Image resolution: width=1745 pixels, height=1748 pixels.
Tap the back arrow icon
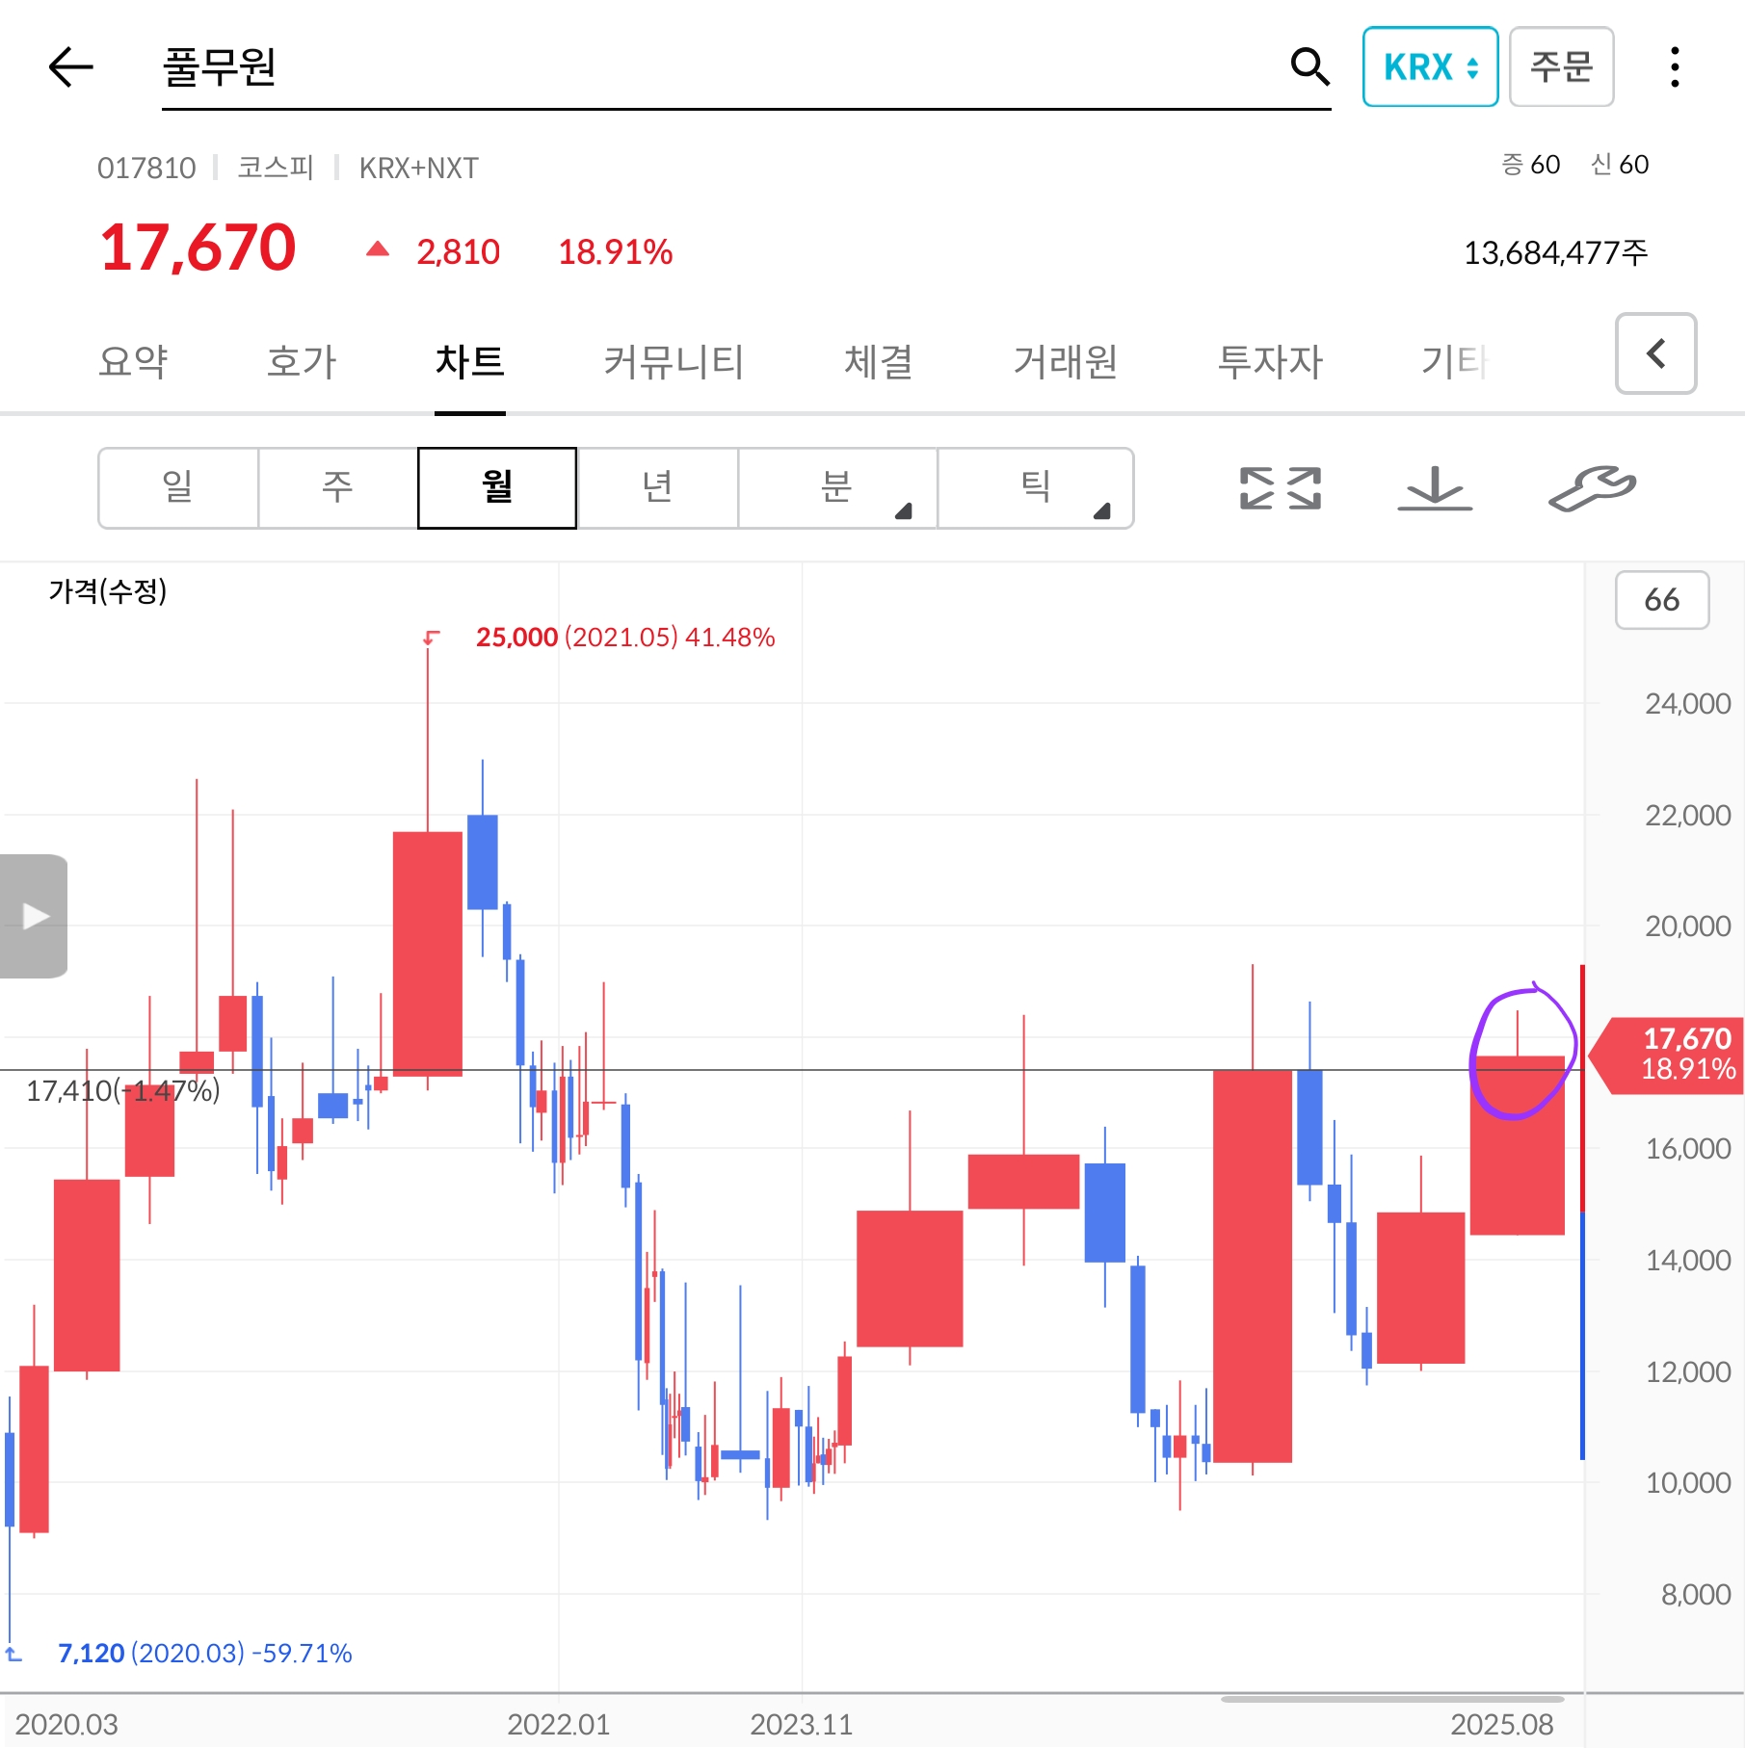pos(70,66)
